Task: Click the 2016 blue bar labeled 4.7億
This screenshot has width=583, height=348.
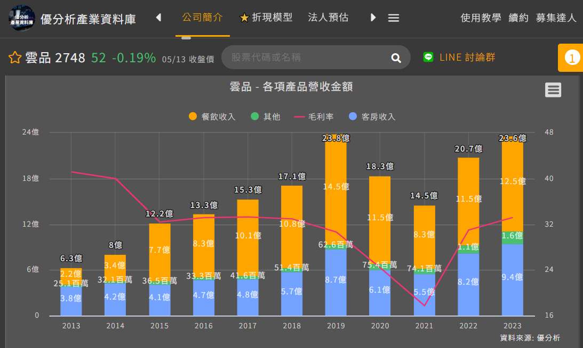Action: point(203,298)
